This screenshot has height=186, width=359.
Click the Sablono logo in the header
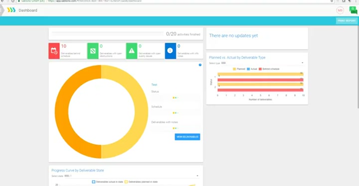pos(11,10)
